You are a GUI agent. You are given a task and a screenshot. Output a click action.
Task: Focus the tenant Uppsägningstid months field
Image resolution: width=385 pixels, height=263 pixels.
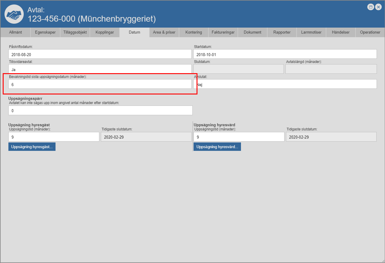pyautogui.click(x=54, y=137)
